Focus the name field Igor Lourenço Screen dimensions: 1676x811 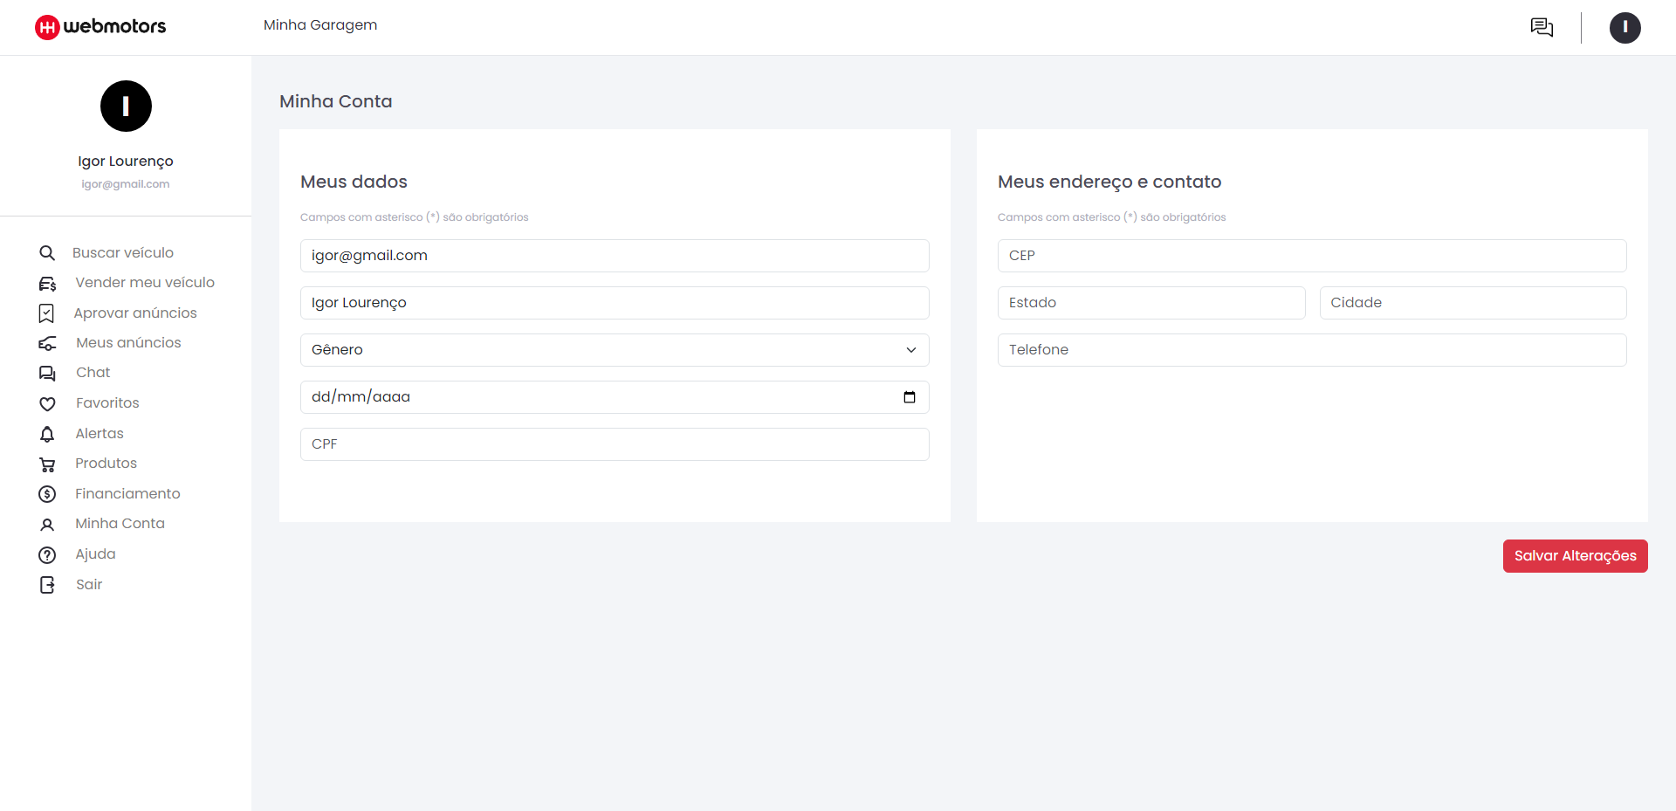point(615,303)
